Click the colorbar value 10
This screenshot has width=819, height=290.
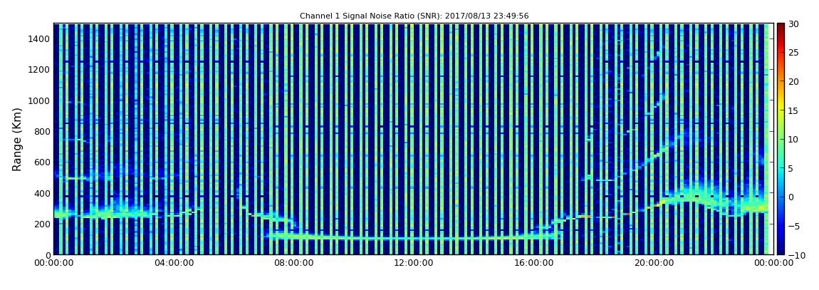click(794, 140)
